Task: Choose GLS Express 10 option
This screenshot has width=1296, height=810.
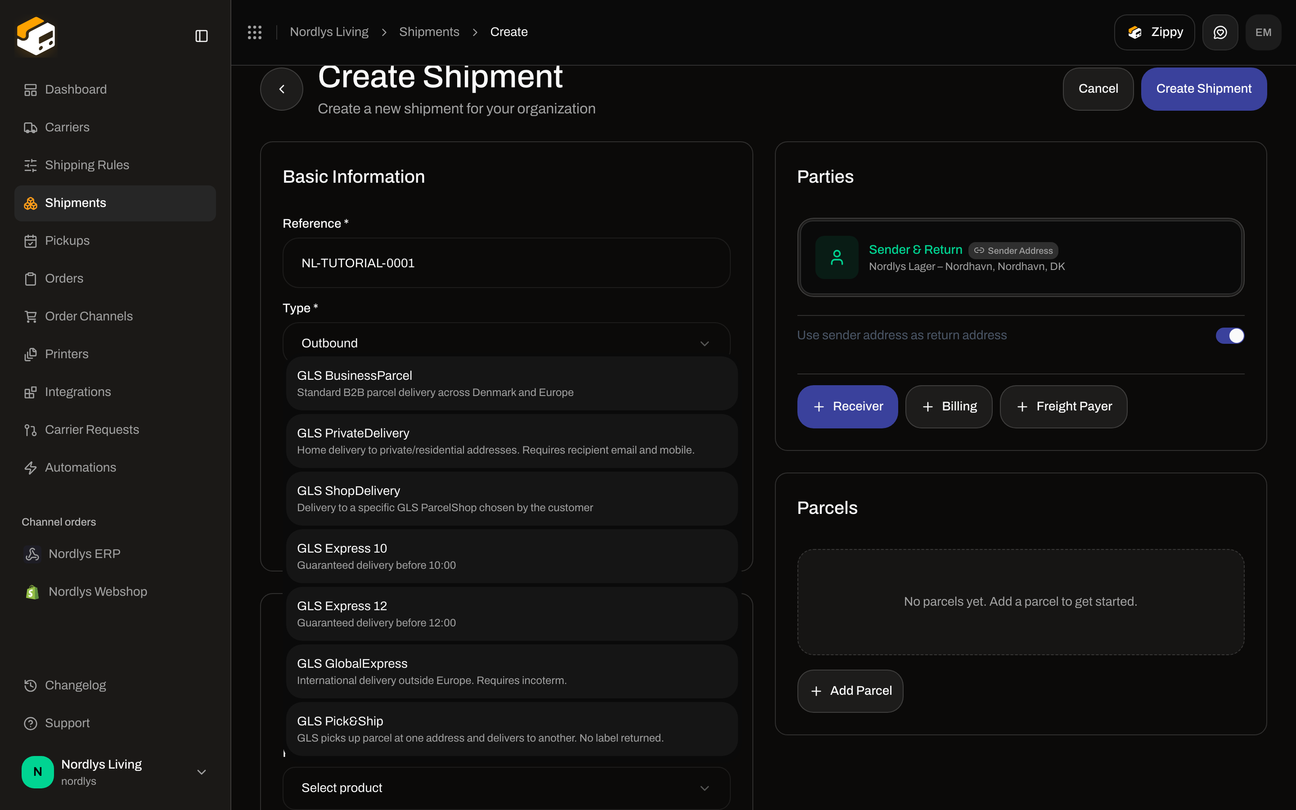Action: [x=512, y=557]
